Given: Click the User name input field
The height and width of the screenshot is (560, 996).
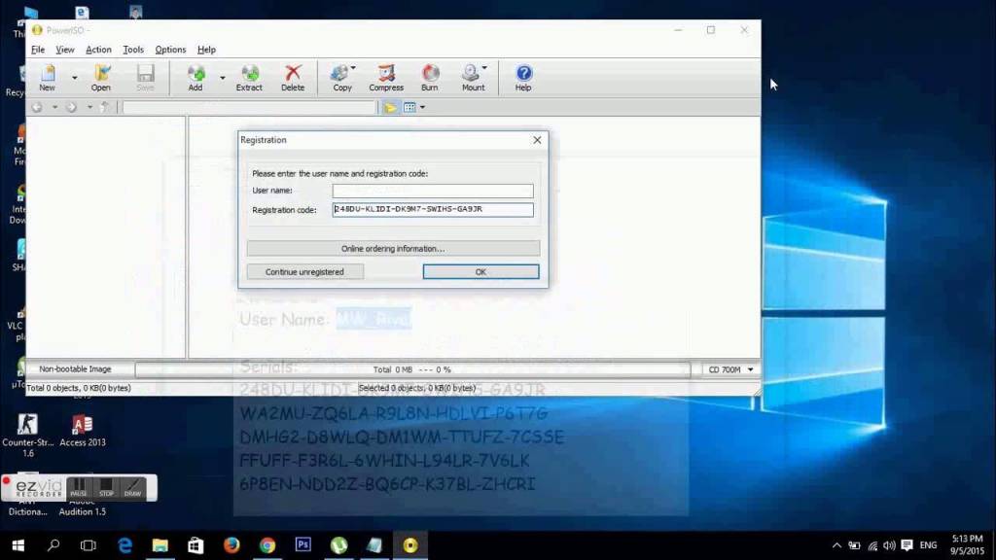Looking at the screenshot, I should click(433, 191).
